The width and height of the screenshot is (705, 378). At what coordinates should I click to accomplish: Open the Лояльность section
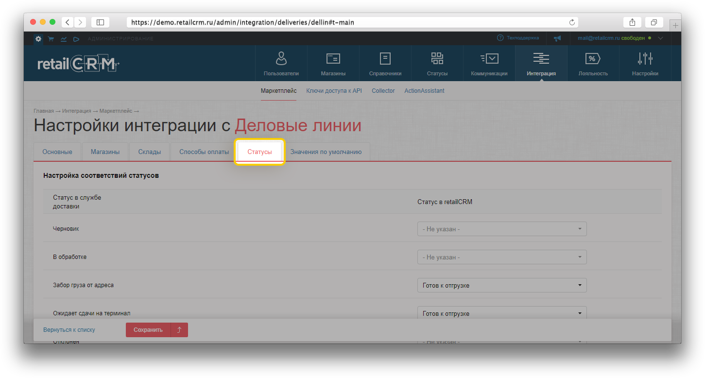593,64
